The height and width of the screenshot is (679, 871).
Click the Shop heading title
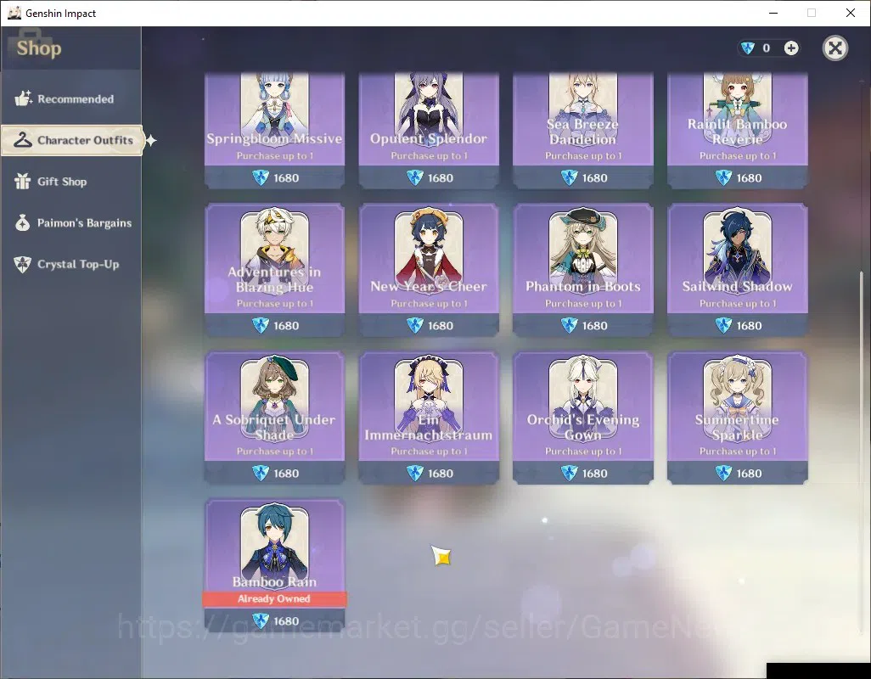(39, 48)
